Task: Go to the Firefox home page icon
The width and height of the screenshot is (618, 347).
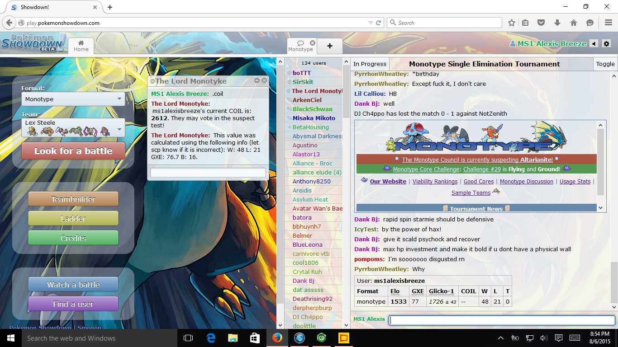Action: pos(574,23)
